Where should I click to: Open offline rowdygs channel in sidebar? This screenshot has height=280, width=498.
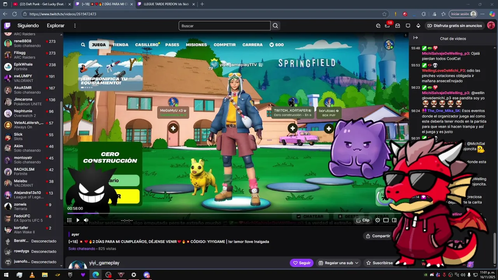pyautogui.click(x=30, y=251)
